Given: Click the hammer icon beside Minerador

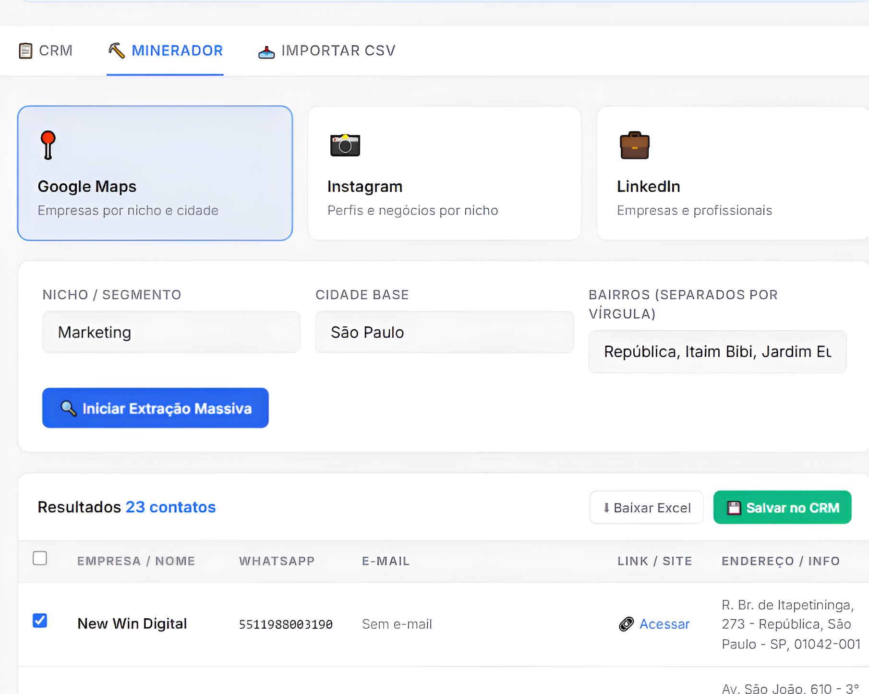Looking at the screenshot, I should (115, 50).
